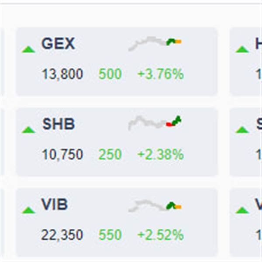Select the VIB ticker symbol
This screenshot has width=262, height=262.
point(55,204)
